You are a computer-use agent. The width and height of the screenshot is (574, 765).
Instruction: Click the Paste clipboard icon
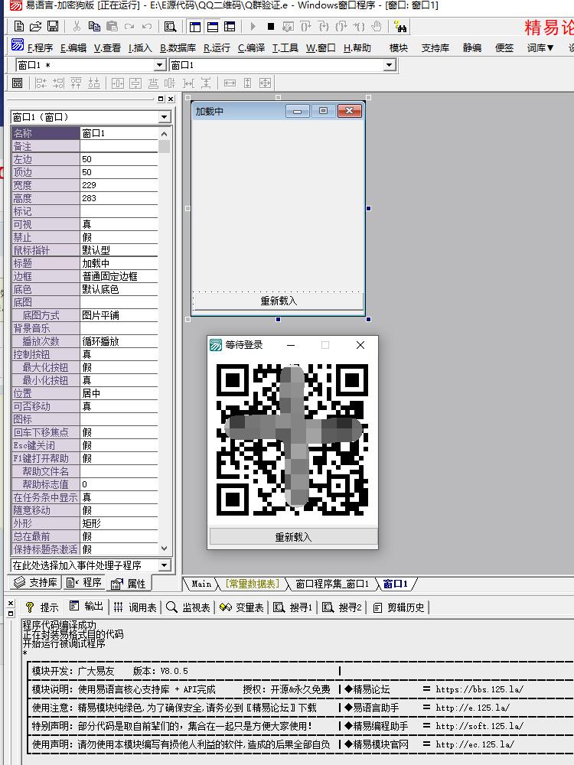tap(112, 26)
